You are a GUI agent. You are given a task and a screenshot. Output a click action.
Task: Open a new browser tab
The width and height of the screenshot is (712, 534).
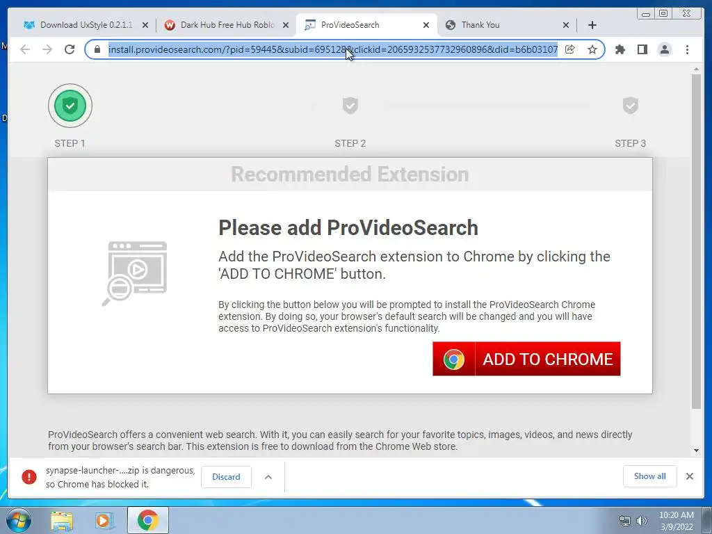click(592, 25)
